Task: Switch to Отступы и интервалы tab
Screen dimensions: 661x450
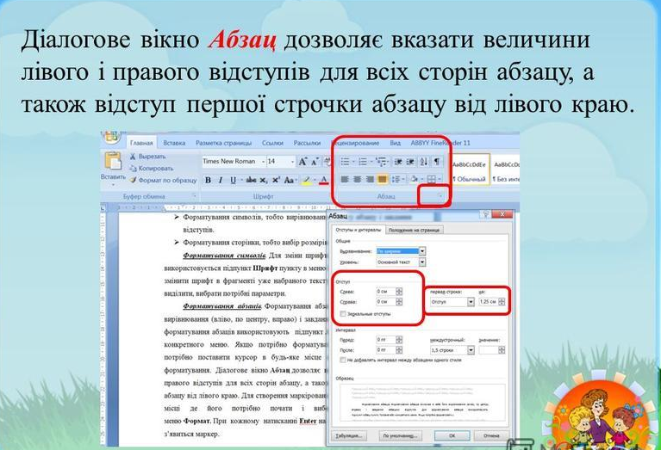Action: (x=358, y=230)
